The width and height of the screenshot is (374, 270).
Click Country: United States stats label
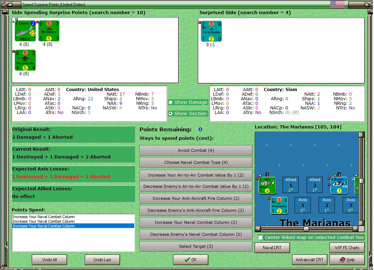coord(93,90)
